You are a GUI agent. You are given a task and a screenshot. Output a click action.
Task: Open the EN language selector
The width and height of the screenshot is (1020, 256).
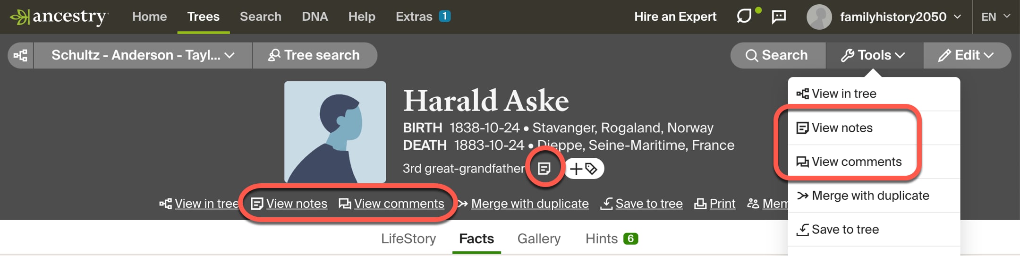coord(995,17)
